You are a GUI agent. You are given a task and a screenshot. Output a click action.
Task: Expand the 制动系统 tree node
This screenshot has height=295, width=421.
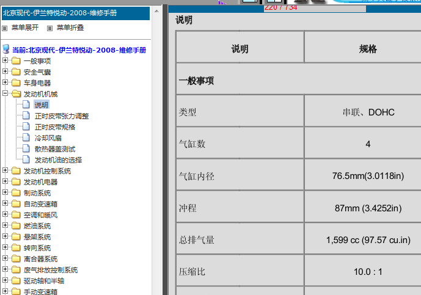pos(5,192)
